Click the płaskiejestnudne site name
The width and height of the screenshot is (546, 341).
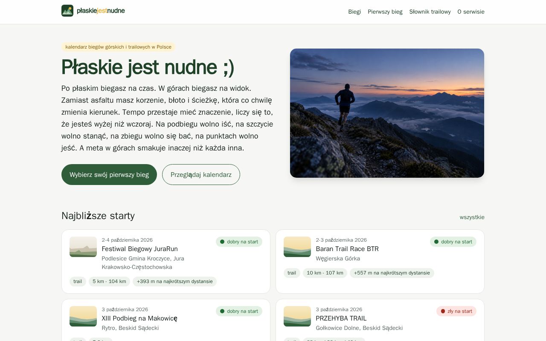[x=101, y=11]
